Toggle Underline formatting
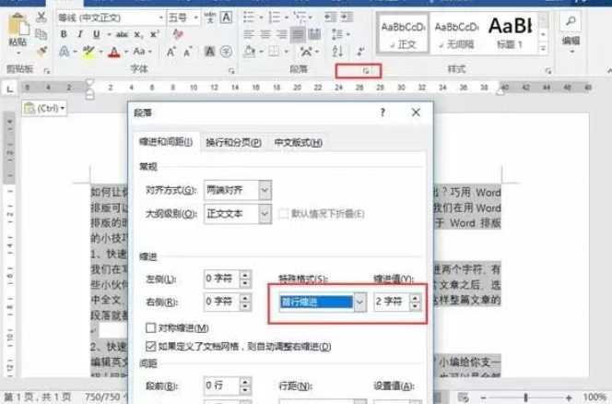612x404 pixels. coord(97,34)
